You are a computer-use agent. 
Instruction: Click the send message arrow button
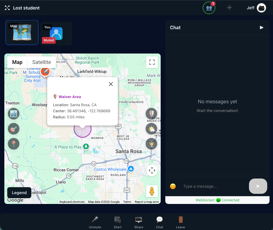(258, 186)
